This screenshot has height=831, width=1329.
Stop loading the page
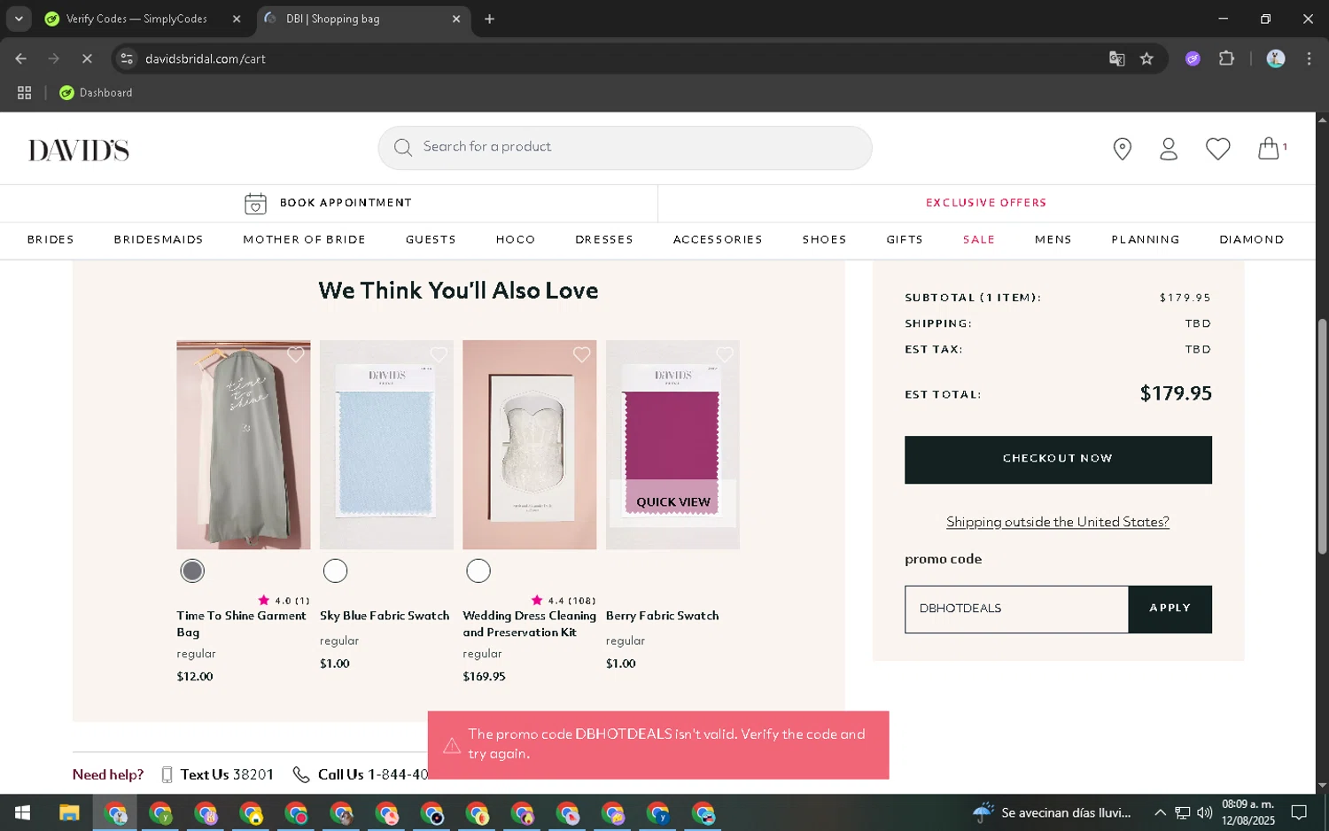(87, 58)
